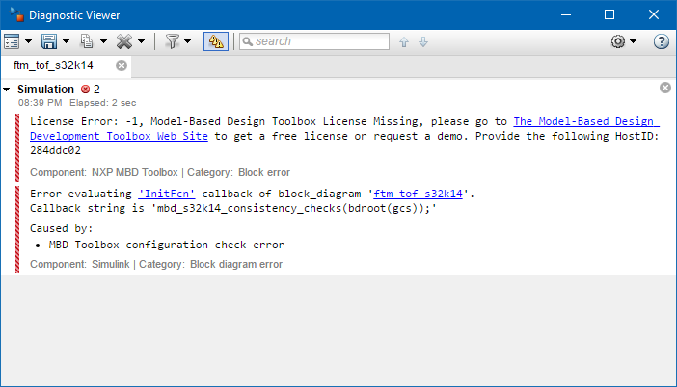
Task: Open the copy options dropdown arrow
Action: pyautogui.click(x=103, y=41)
